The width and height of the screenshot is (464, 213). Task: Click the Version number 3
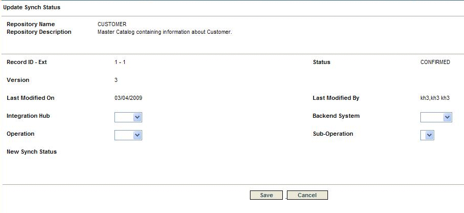click(x=116, y=80)
